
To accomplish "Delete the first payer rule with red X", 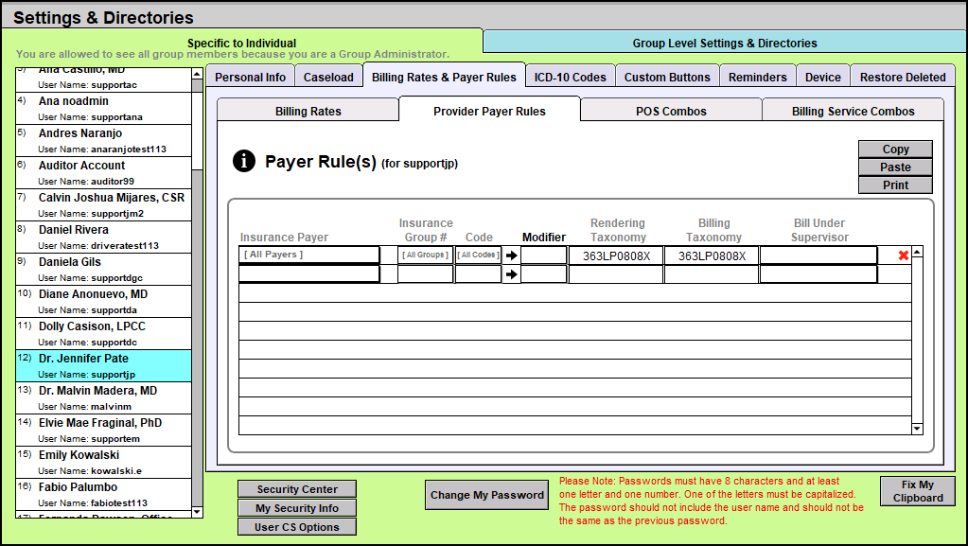I will tap(903, 255).
